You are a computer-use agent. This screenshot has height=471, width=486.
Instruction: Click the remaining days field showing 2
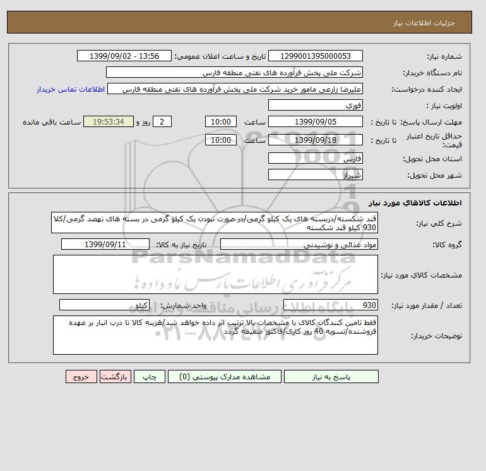click(162, 122)
